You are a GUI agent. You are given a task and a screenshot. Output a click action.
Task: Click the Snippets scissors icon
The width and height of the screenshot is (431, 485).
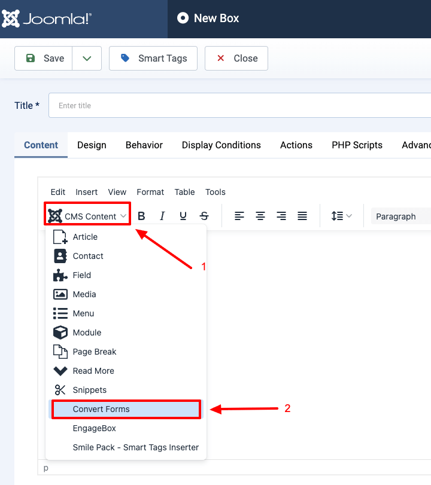click(60, 390)
